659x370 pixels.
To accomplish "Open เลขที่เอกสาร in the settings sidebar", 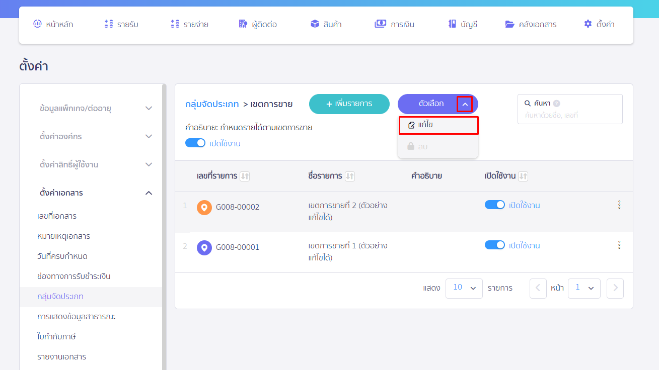I will pos(57,216).
